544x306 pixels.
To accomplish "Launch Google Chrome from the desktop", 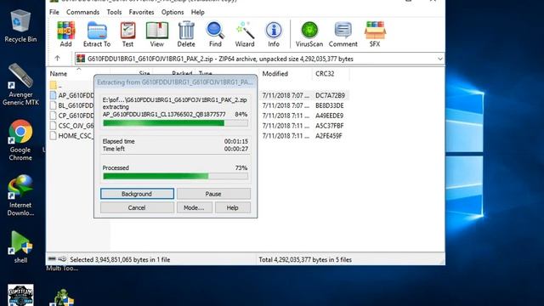I will click(20, 140).
